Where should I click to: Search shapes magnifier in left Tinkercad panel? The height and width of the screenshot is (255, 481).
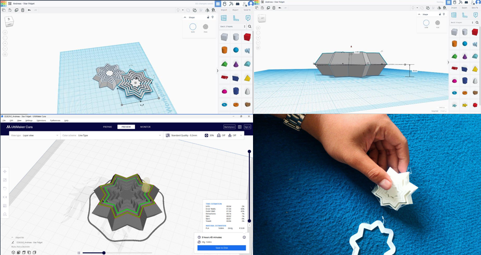coord(250,27)
